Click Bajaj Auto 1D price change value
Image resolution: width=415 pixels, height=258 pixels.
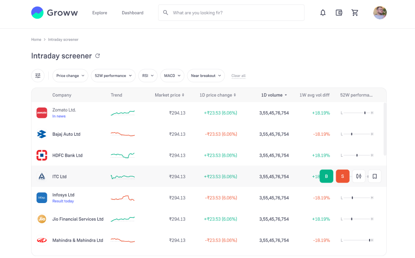pos(221,134)
